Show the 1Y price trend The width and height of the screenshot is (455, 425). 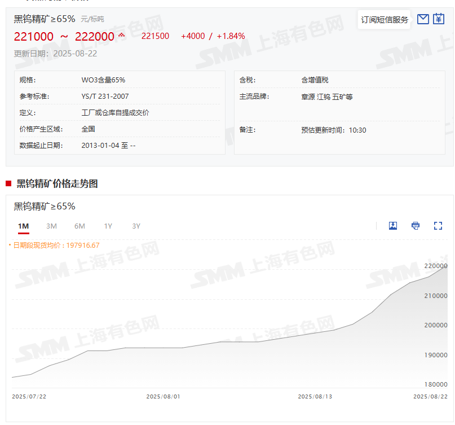tap(108, 226)
